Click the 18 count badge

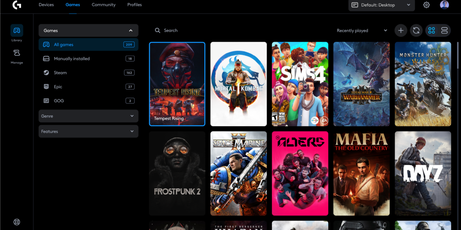pos(130,59)
